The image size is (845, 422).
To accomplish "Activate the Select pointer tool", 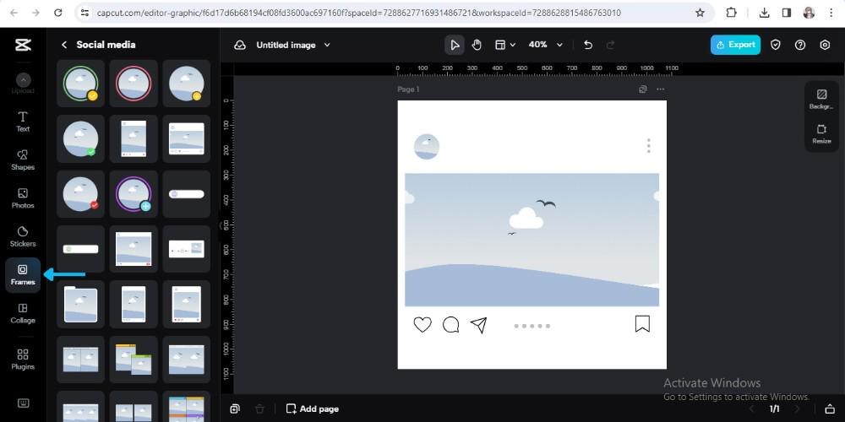I will pos(455,45).
